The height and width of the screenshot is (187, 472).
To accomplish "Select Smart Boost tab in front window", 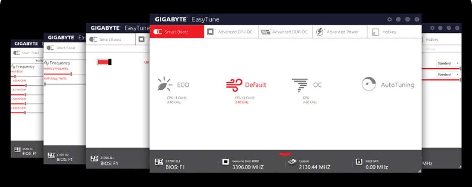I will click(177, 32).
